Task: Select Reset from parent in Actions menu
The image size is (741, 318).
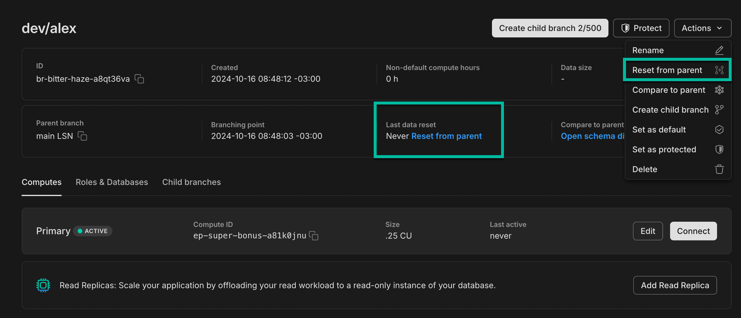Action: click(667, 70)
